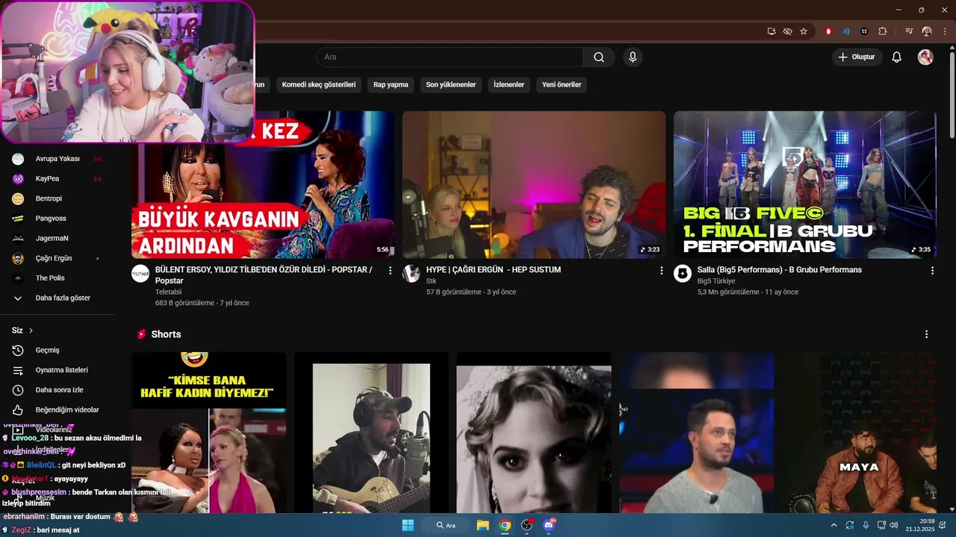Click the Teletabii channel avatar

[x=140, y=274]
